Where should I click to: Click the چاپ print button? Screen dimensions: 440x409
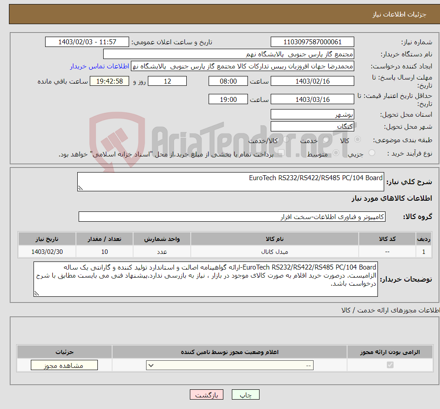(246, 395)
